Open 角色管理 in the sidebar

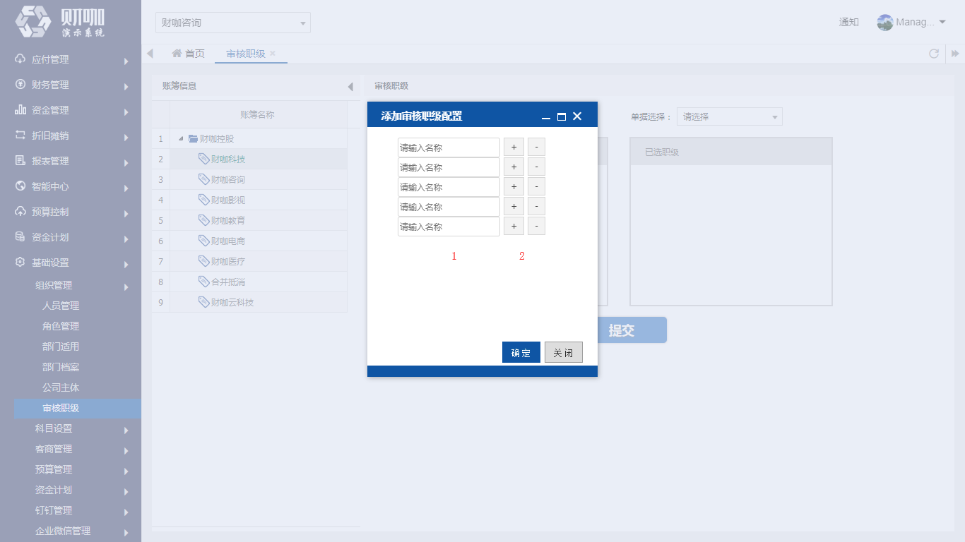(x=61, y=326)
